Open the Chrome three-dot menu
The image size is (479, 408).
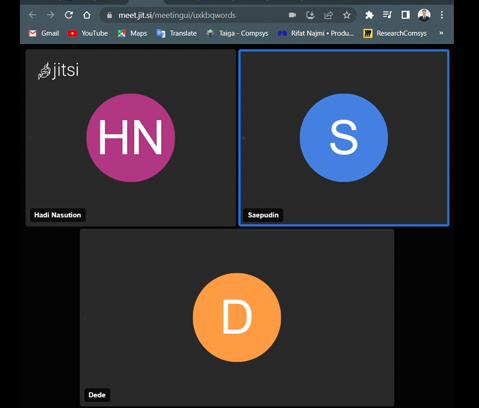(x=442, y=15)
